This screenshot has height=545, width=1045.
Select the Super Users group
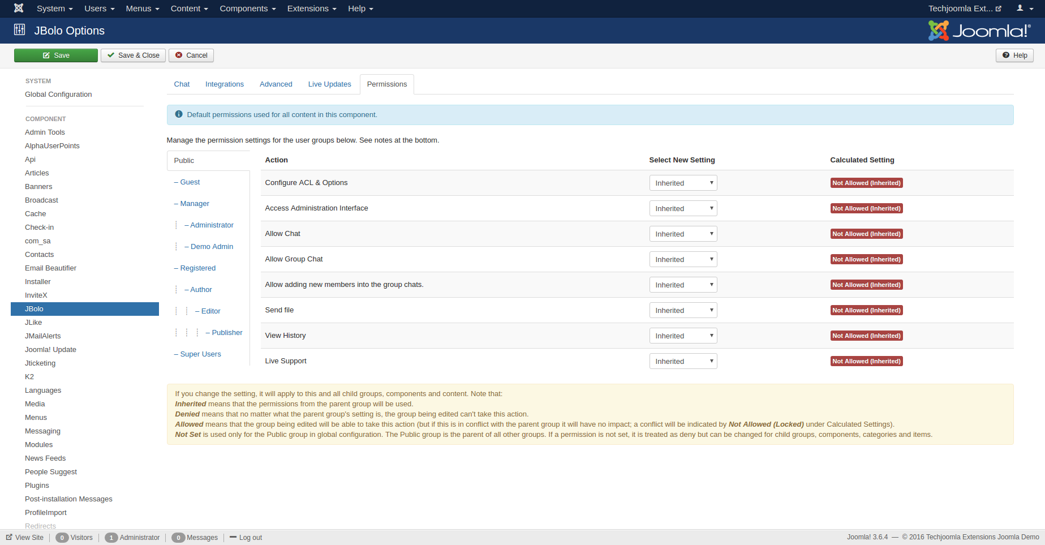click(x=200, y=354)
